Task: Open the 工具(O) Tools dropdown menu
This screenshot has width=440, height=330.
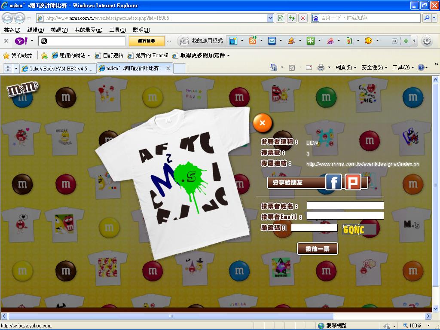Action: coord(403,67)
